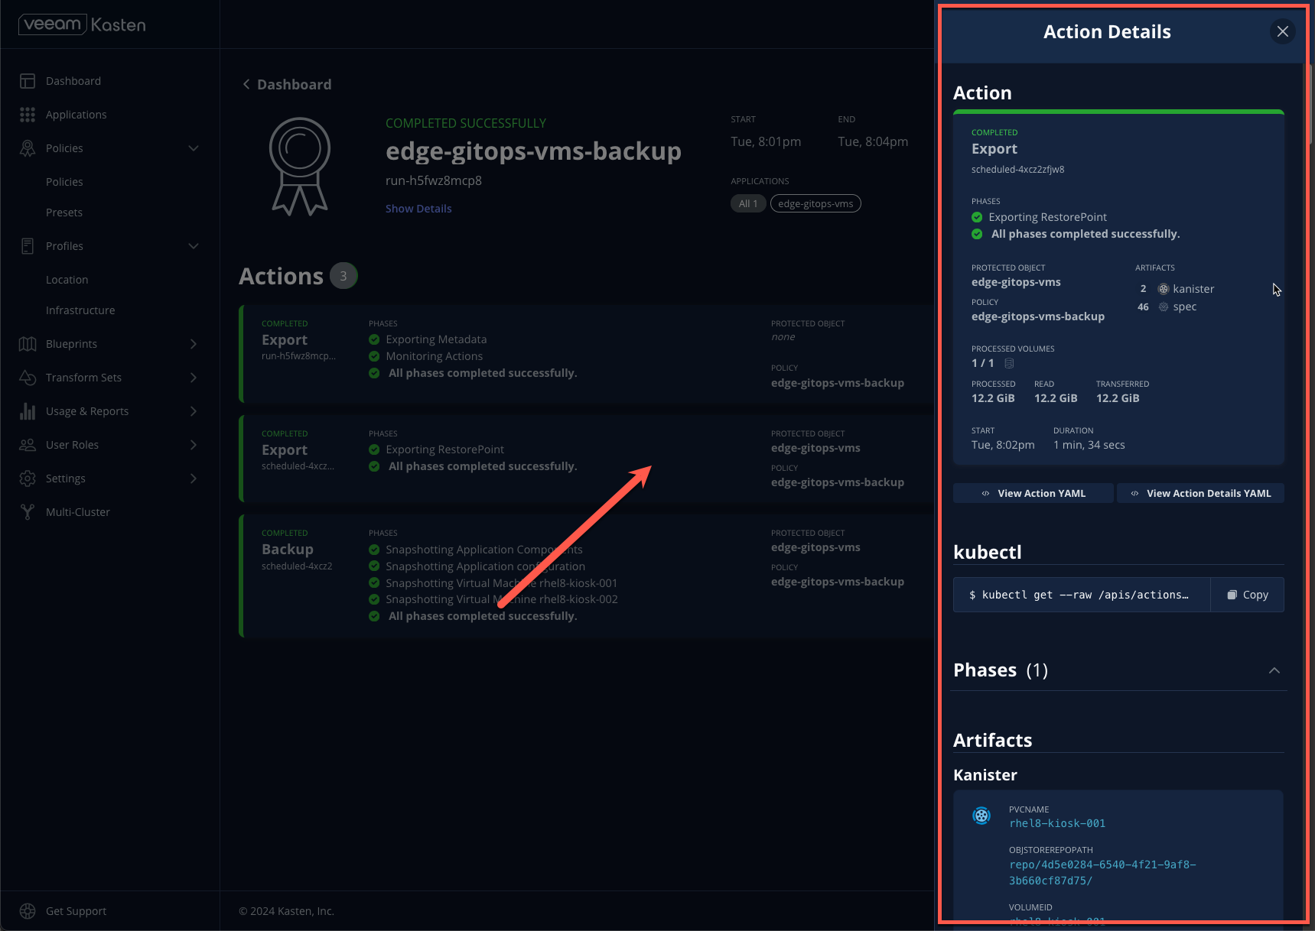Select the Policies sub-item
This screenshot has width=1315, height=931.
point(64,182)
